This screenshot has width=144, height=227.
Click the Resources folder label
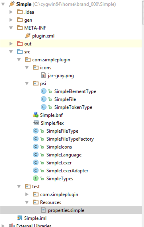51,202
